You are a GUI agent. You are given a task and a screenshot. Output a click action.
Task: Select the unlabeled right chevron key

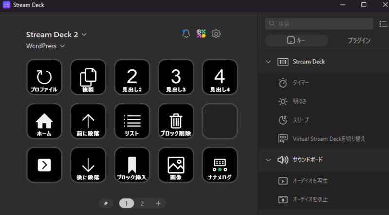(44, 165)
